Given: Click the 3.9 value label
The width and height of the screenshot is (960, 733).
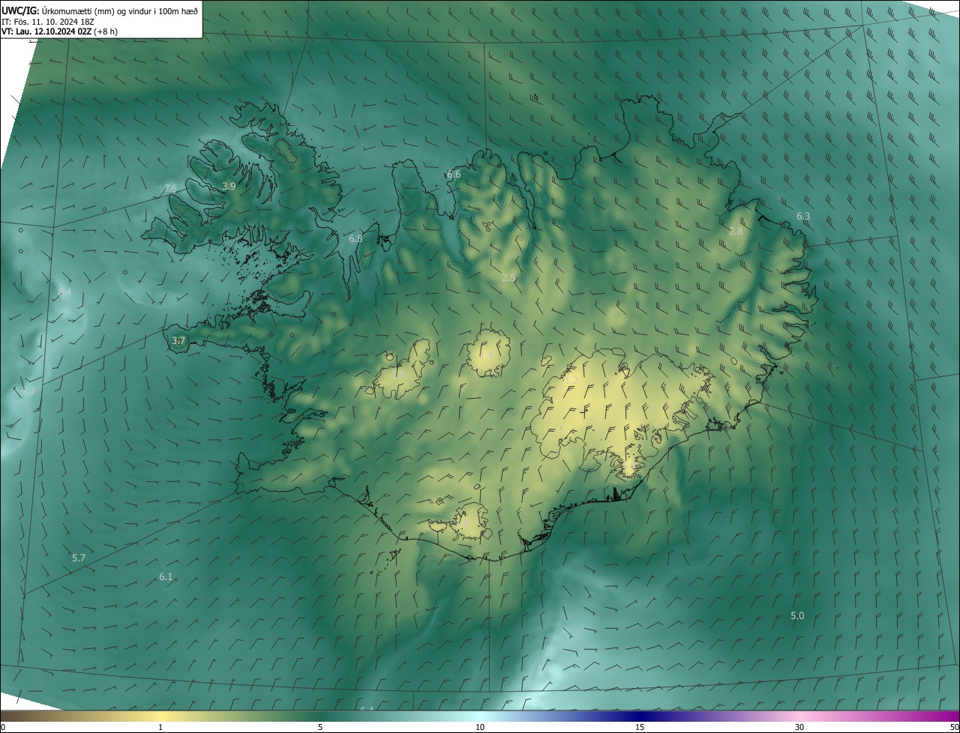Looking at the screenshot, I should (229, 186).
